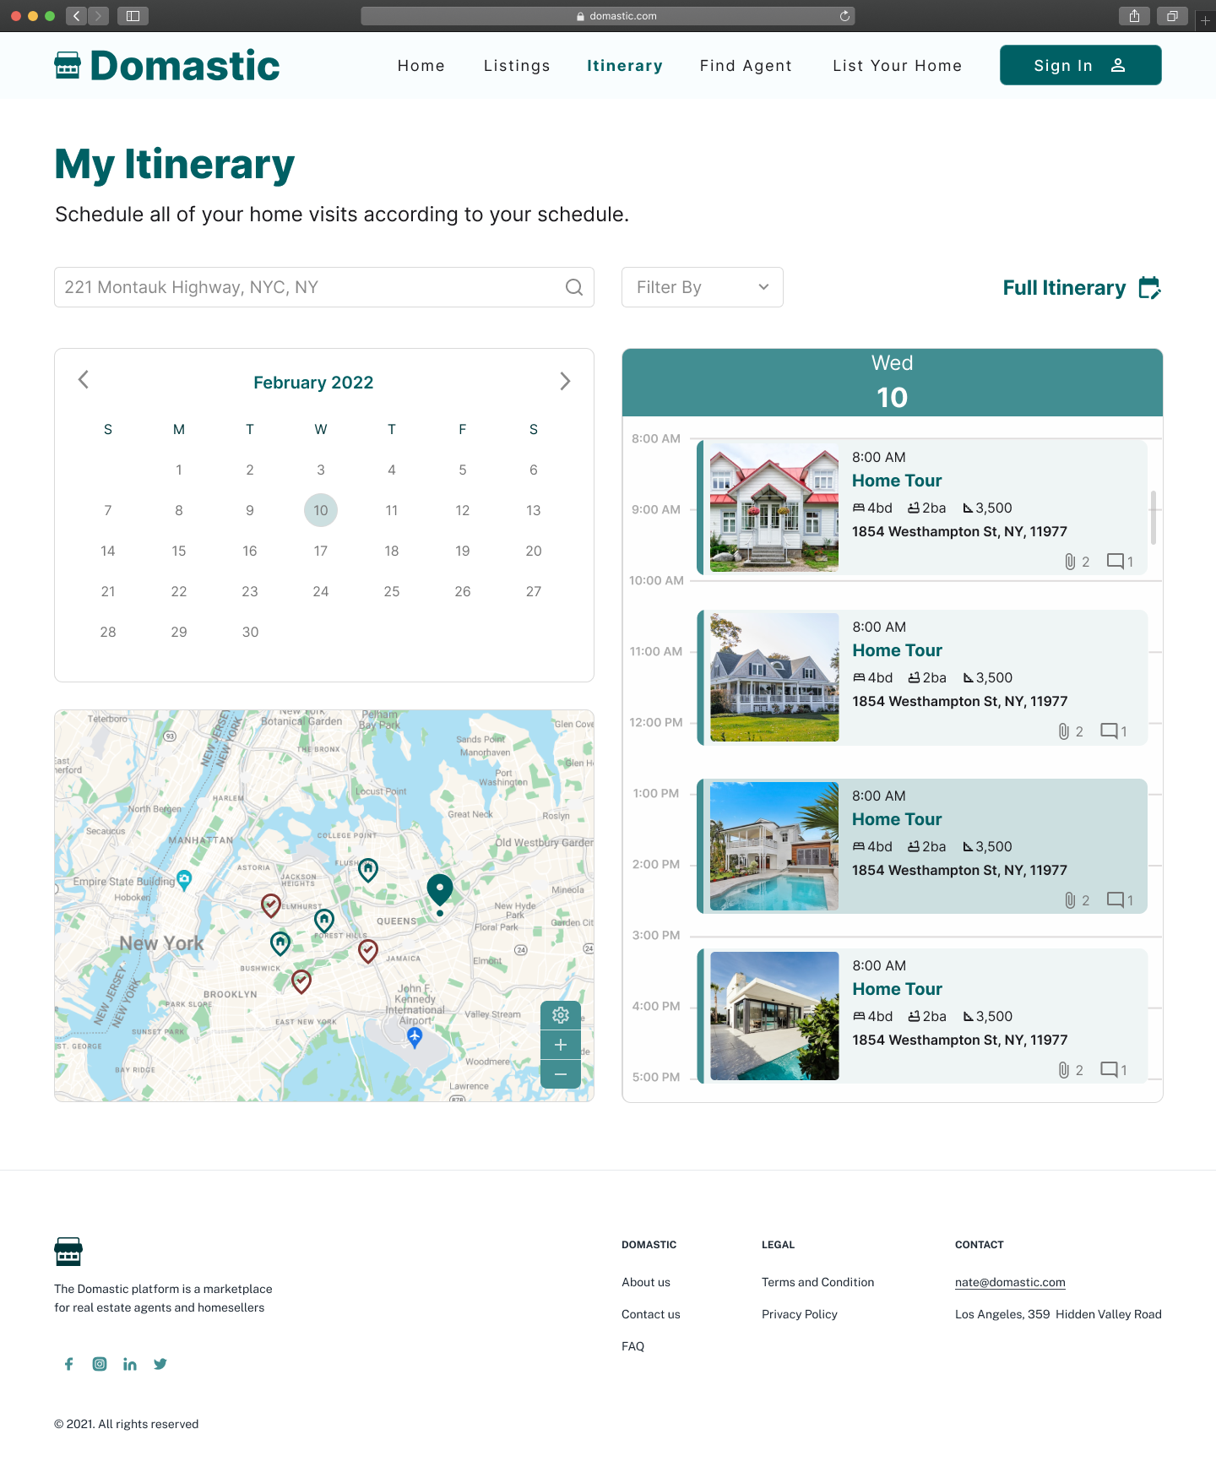Open the blue-gray house thumbnail on second card
The image size is (1216, 1467).
pyautogui.click(x=774, y=677)
